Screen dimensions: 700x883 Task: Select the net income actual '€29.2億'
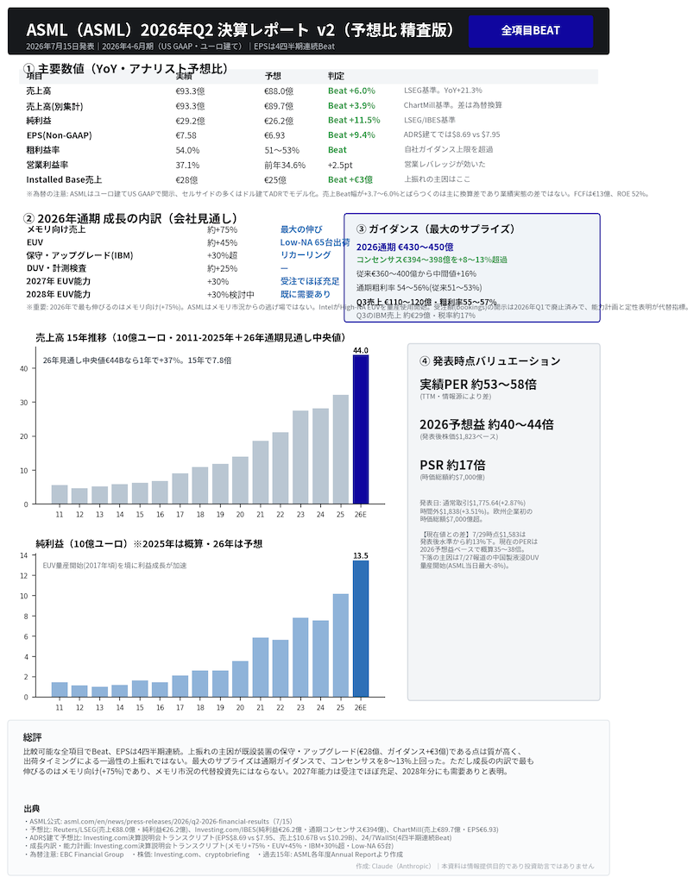190,121
